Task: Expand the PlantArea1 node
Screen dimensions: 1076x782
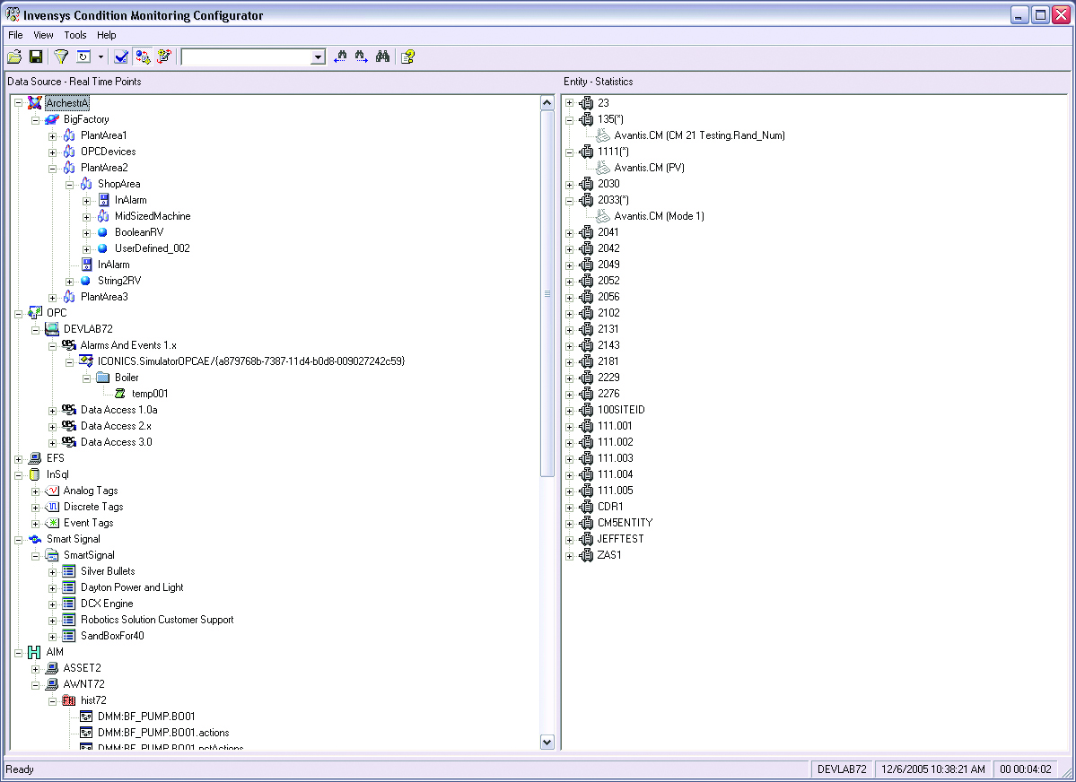Action: click(x=52, y=135)
